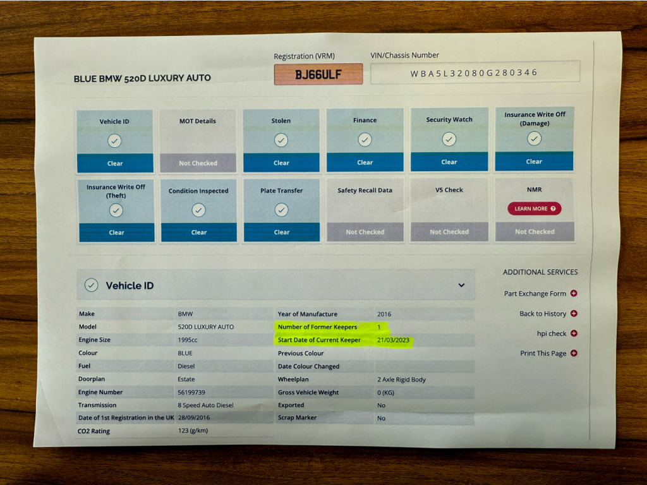Click the plus icon beside Part Exchange Form
This screenshot has width=647, height=485.
(x=574, y=293)
